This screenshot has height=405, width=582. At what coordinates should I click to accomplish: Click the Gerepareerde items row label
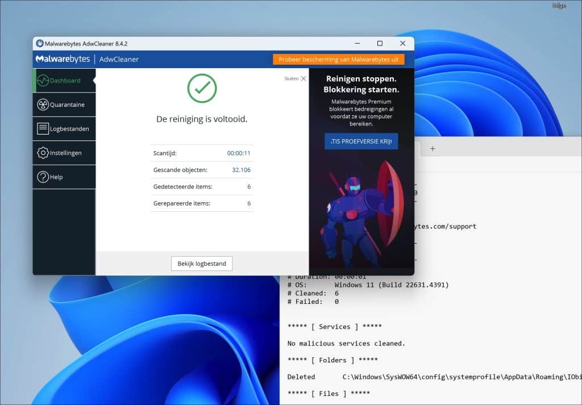coord(181,203)
